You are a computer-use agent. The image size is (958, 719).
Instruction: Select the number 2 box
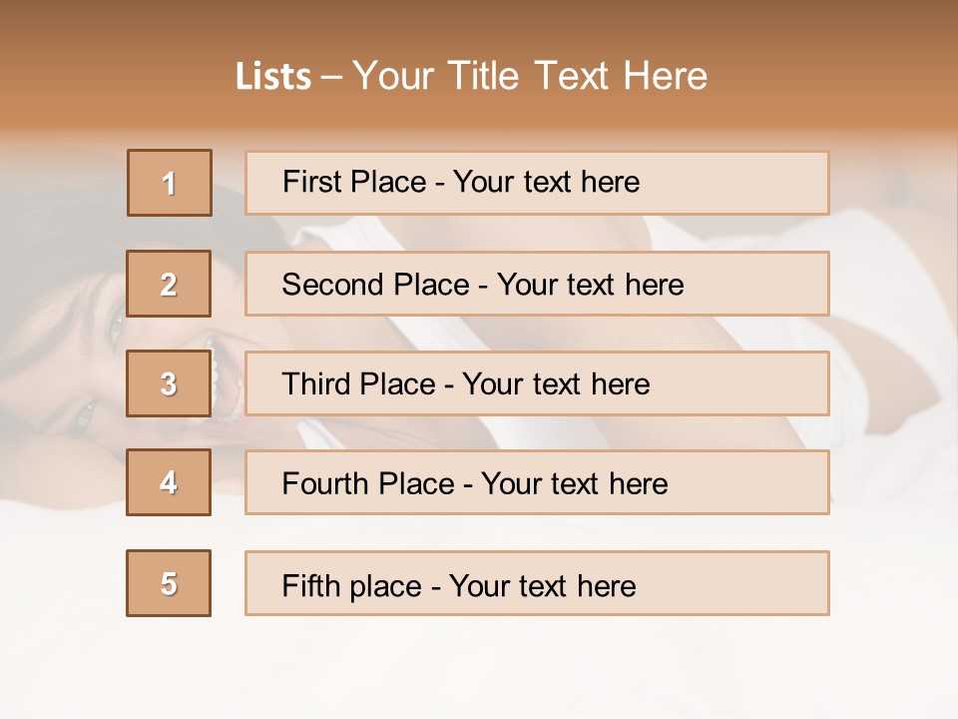(169, 285)
